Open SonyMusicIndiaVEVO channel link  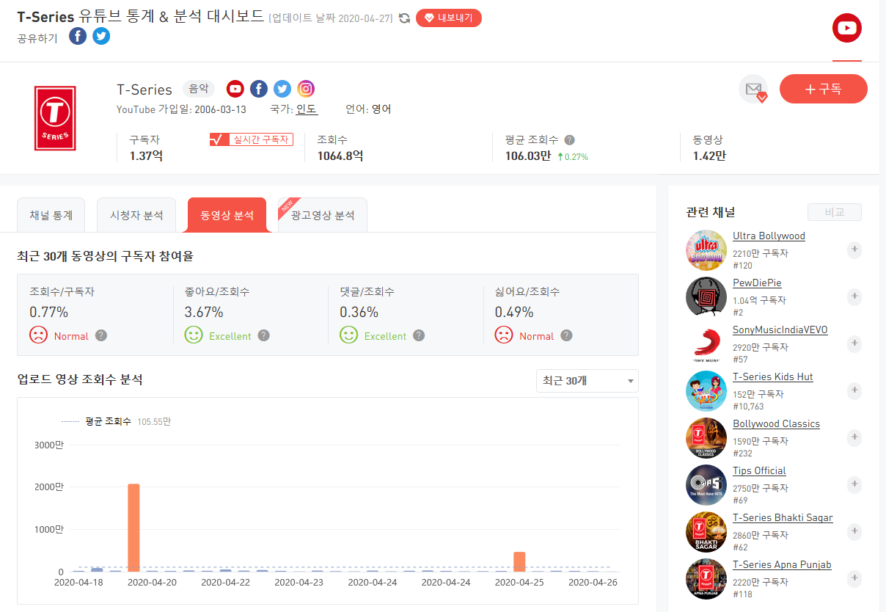pyautogui.click(x=780, y=330)
